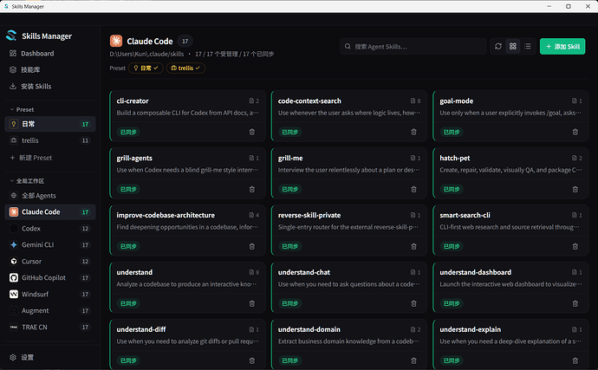598x370 pixels.
Task: Open GitHub Copilot agent
Action: click(50, 277)
